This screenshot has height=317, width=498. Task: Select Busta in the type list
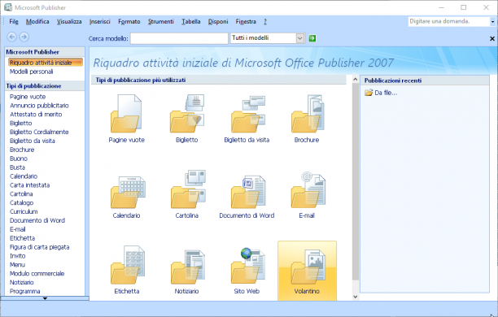click(x=17, y=167)
